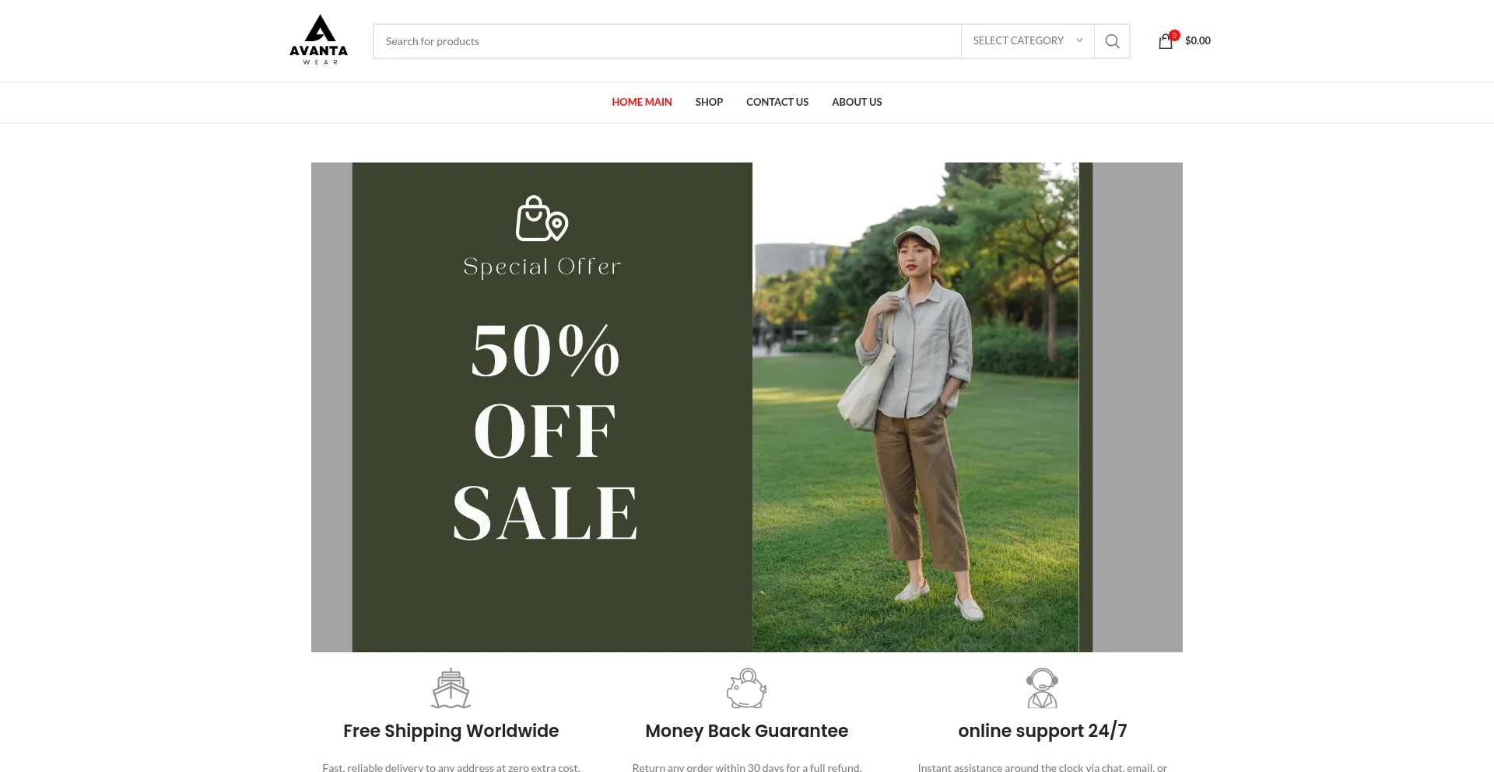
Task: Open the Select Category dropdown
Action: pos(1027,41)
